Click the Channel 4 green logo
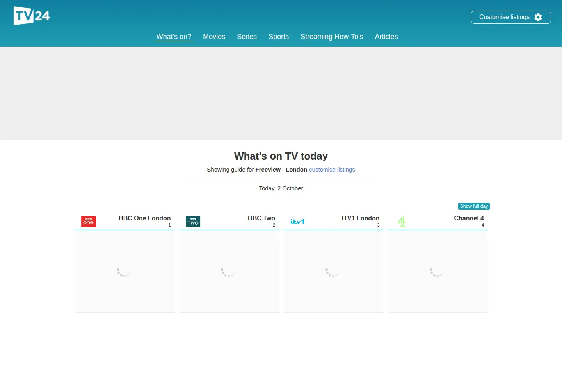The height and width of the screenshot is (390, 562). click(x=402, y=222)
